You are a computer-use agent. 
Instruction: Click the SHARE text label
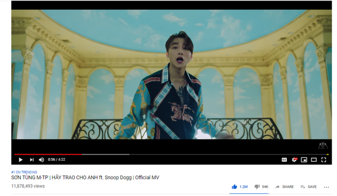point(288,187)
